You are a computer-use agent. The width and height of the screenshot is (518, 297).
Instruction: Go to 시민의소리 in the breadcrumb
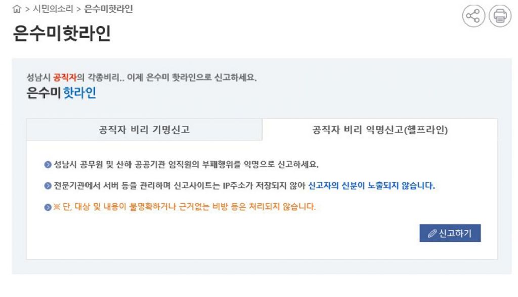[53, 10]
